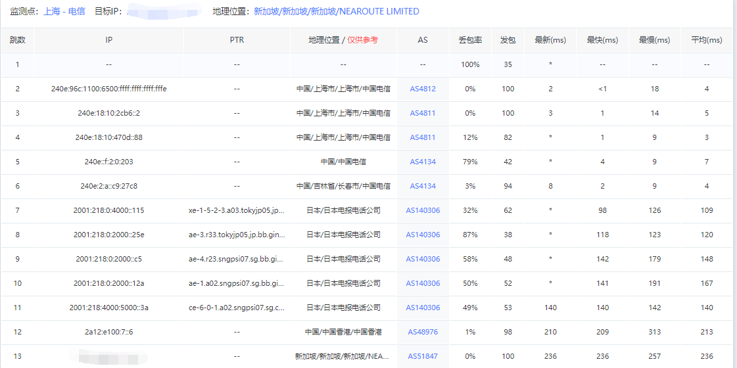Select IP 240e:18:10:470d::88

click(x=109, y=137)
